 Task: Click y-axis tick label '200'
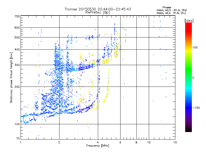point(17,87)
